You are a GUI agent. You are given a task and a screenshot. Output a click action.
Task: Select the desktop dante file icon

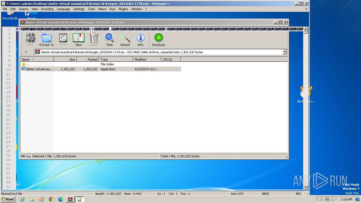pos(306,94)
